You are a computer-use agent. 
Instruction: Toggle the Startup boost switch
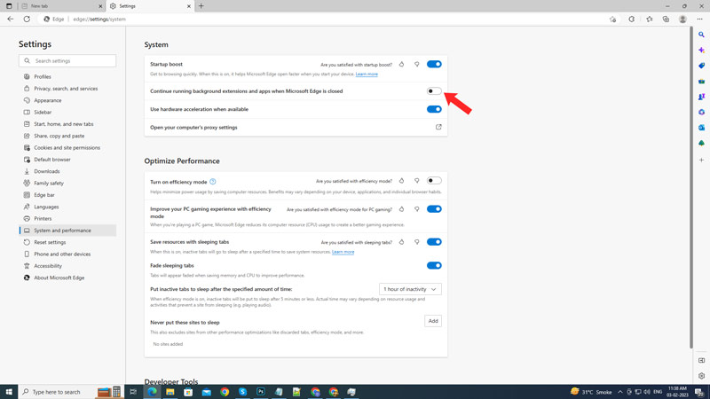pyautogui.click(x=434, y=64)
